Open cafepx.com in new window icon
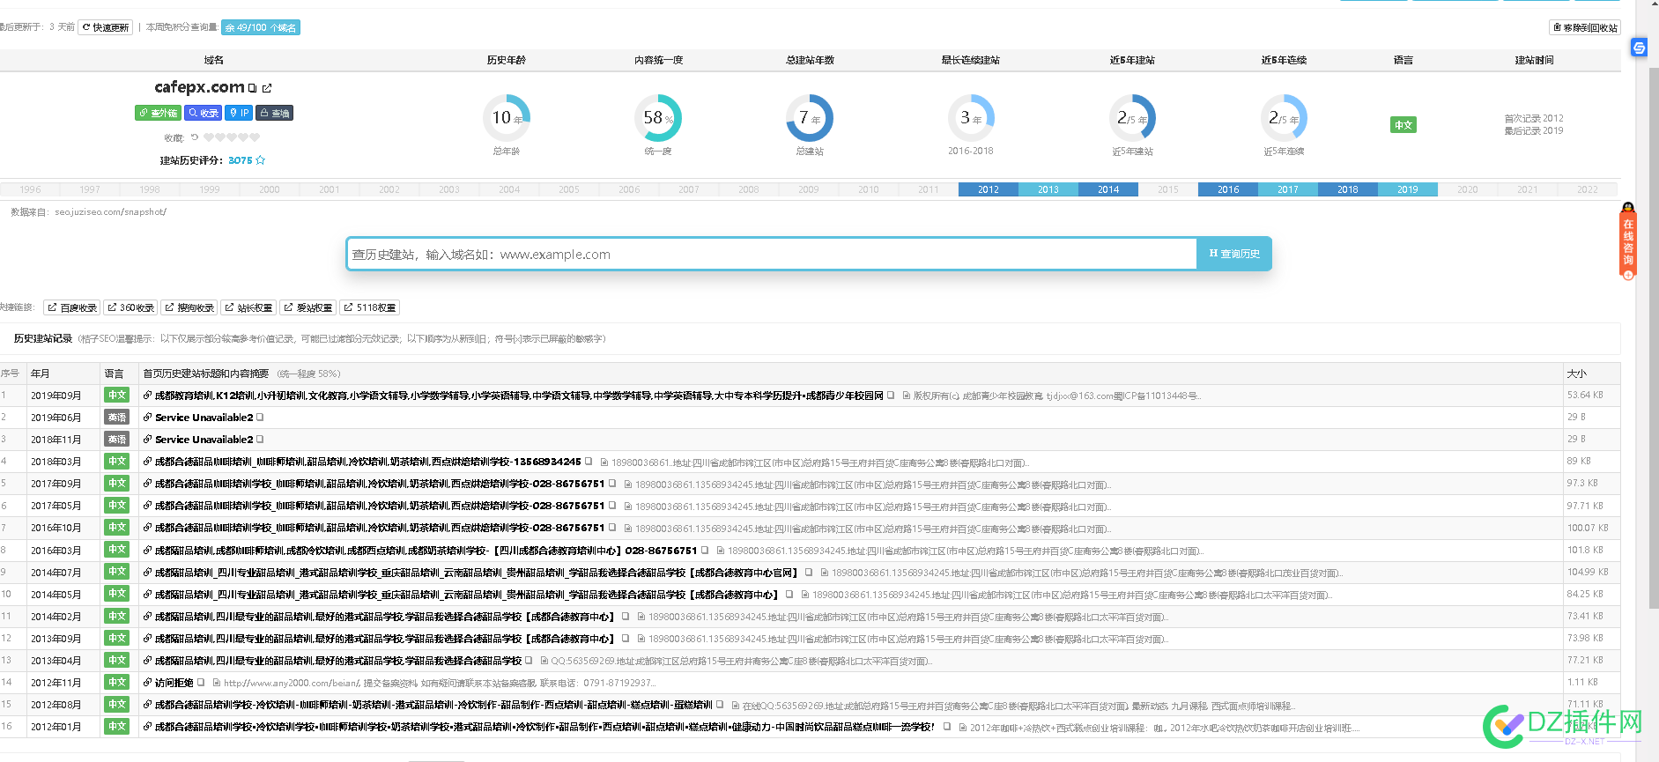Image resolution: width=1659 pixels, height=762 pixels. point(267,88)
